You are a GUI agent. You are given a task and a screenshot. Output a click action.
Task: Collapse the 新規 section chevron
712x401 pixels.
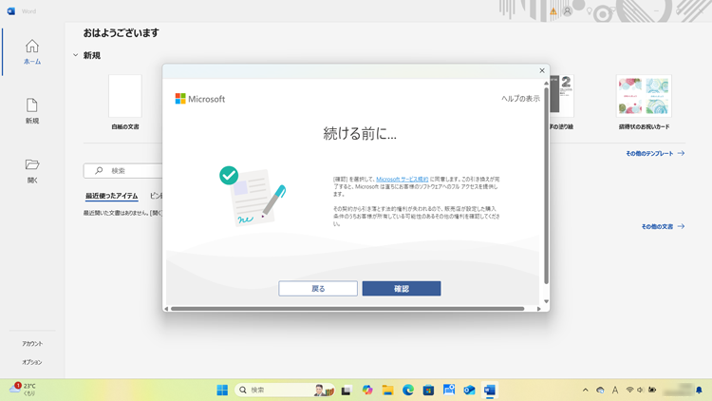(76, 55)
